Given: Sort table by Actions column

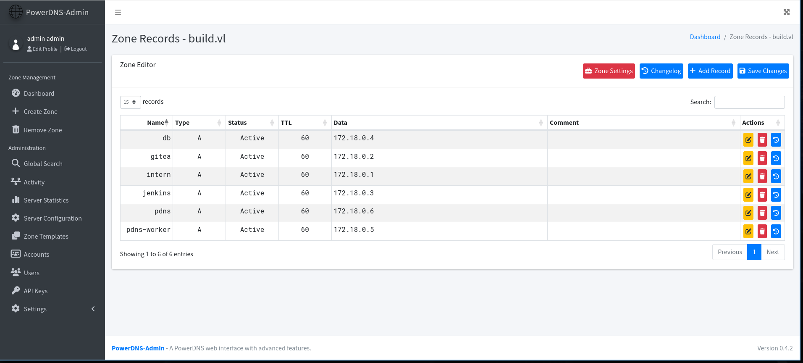Looking at the screenshot, I should (762, 123).
